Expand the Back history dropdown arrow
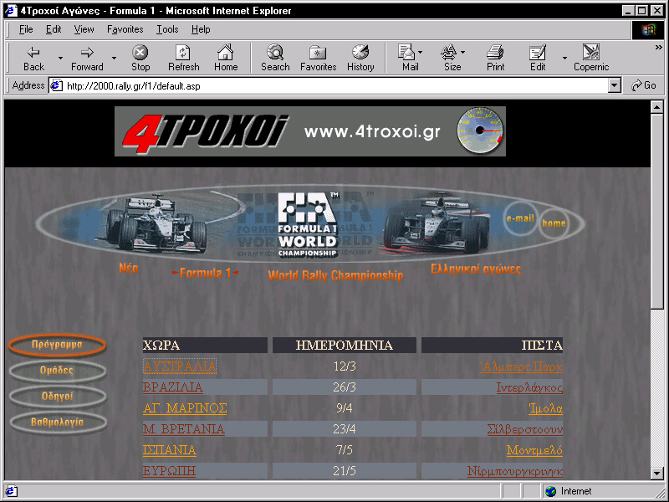This screenshot has height=502, width=669. pyautogui.click(x=60, y=58)
